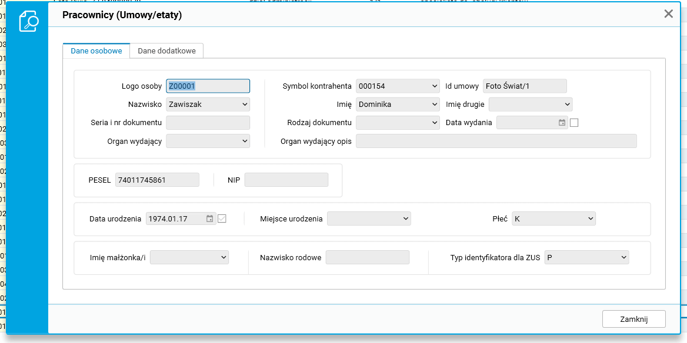687x343 pixels.
Task: Select the Dane osobowe tab
Action: 96,51
